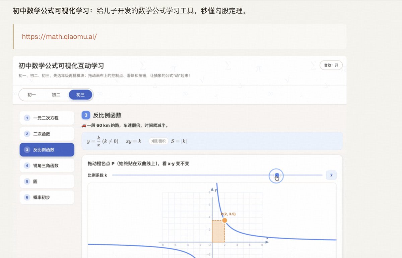
Task: Click the 矩形面积 tag in the formula bar
Action: (159, 141)
